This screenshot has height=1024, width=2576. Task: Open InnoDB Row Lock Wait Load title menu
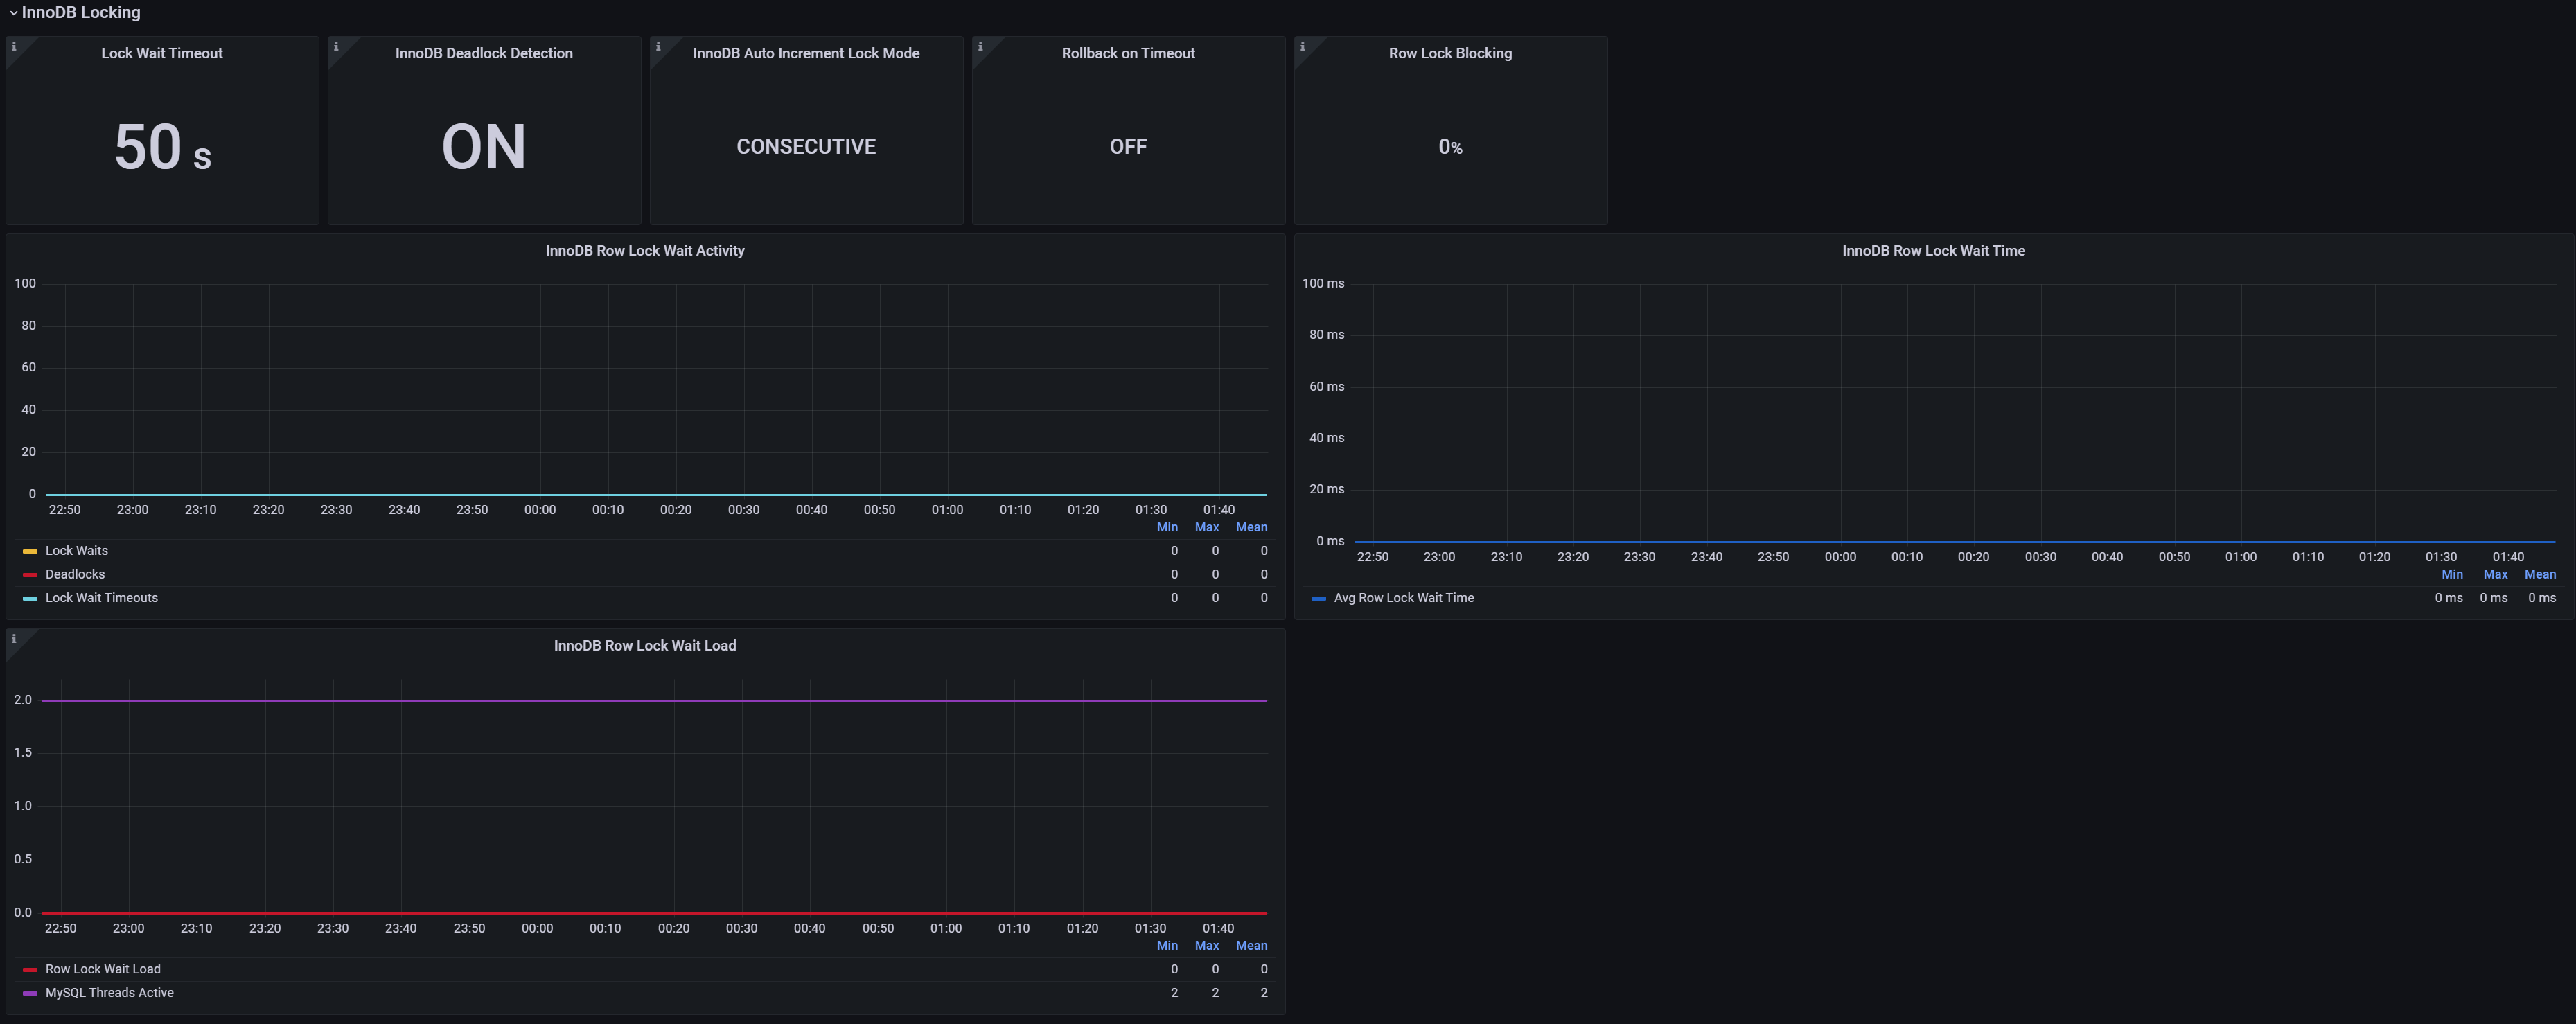point(644,646)
